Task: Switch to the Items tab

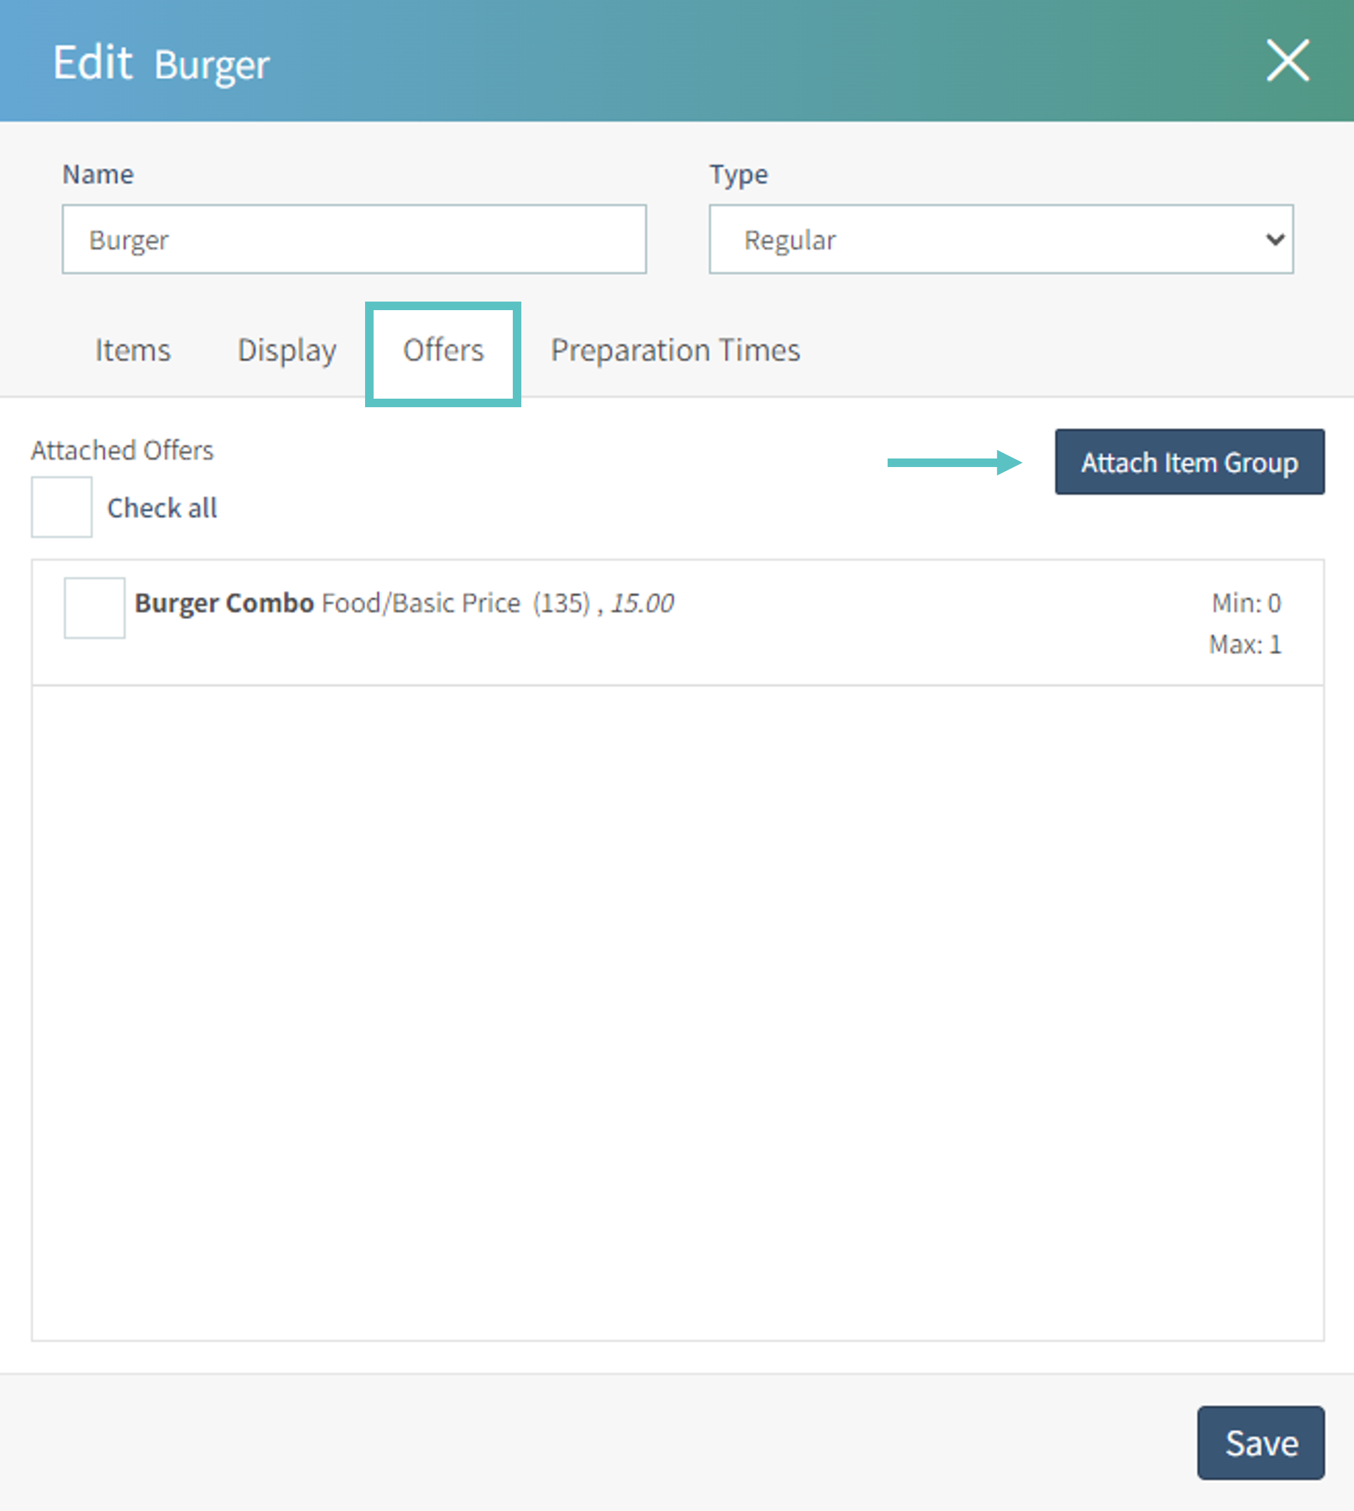Action: (132, 350)
